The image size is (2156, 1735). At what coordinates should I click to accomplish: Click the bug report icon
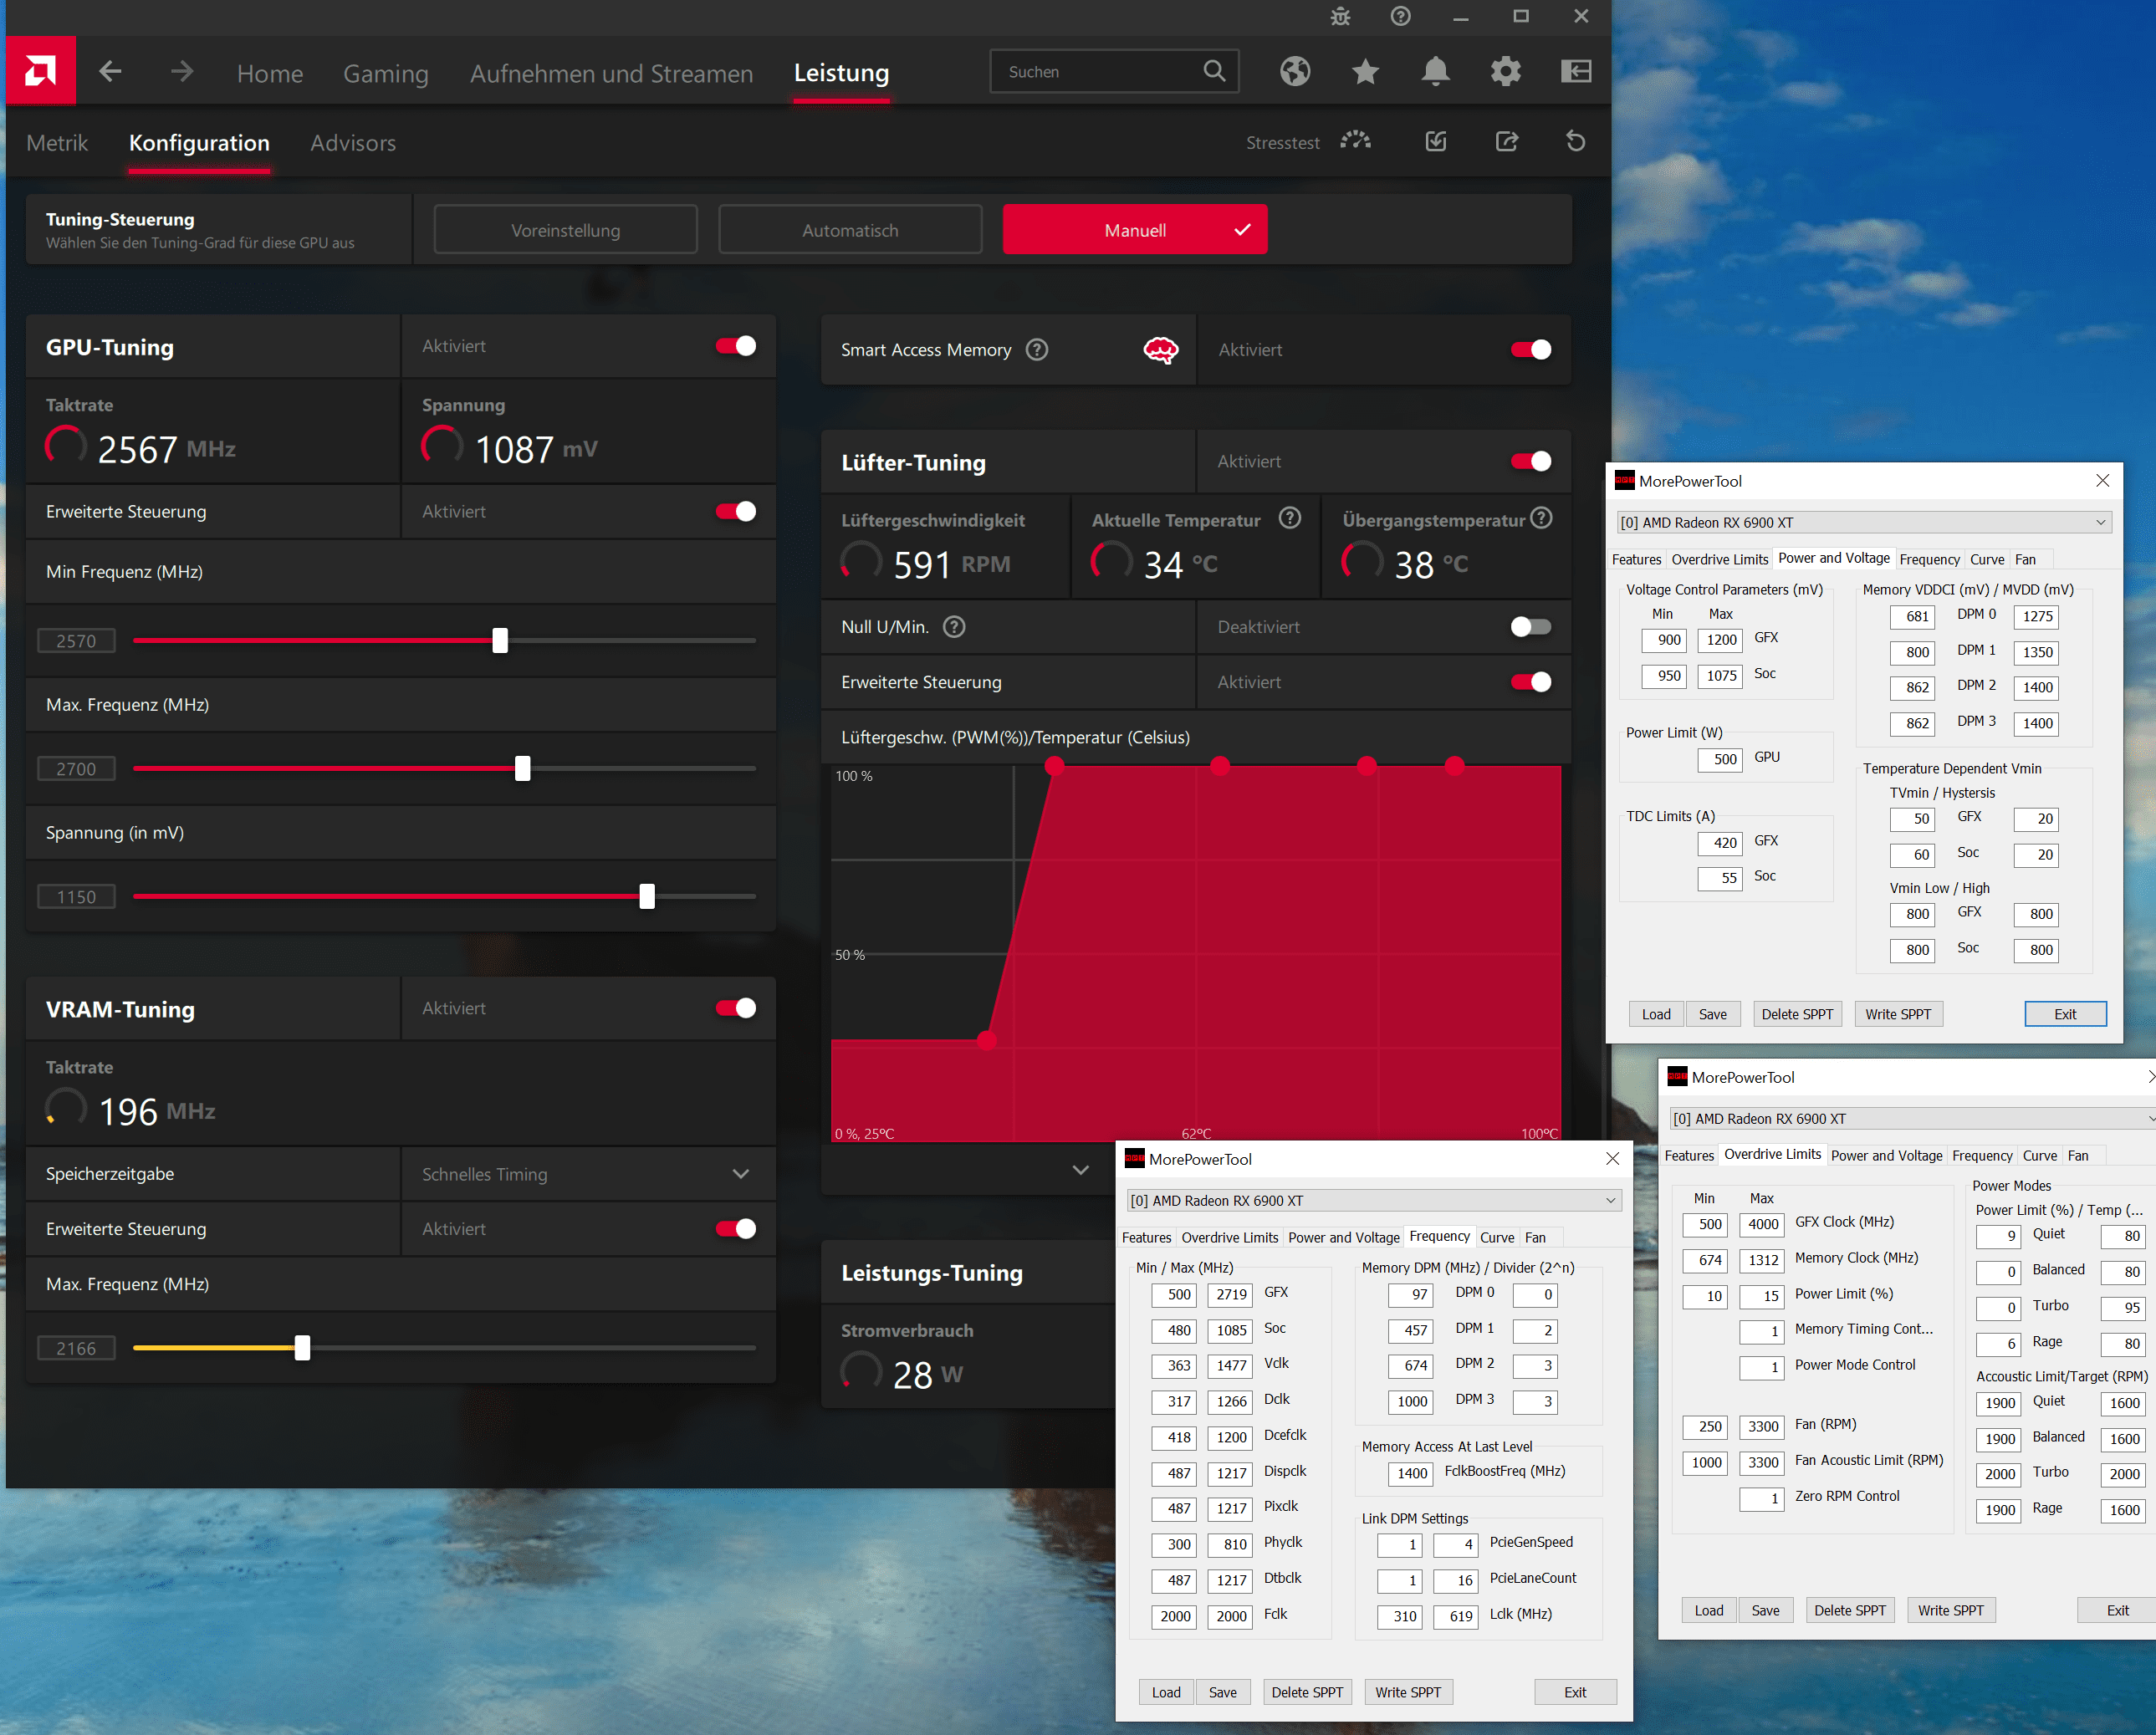coord(1340,16)
